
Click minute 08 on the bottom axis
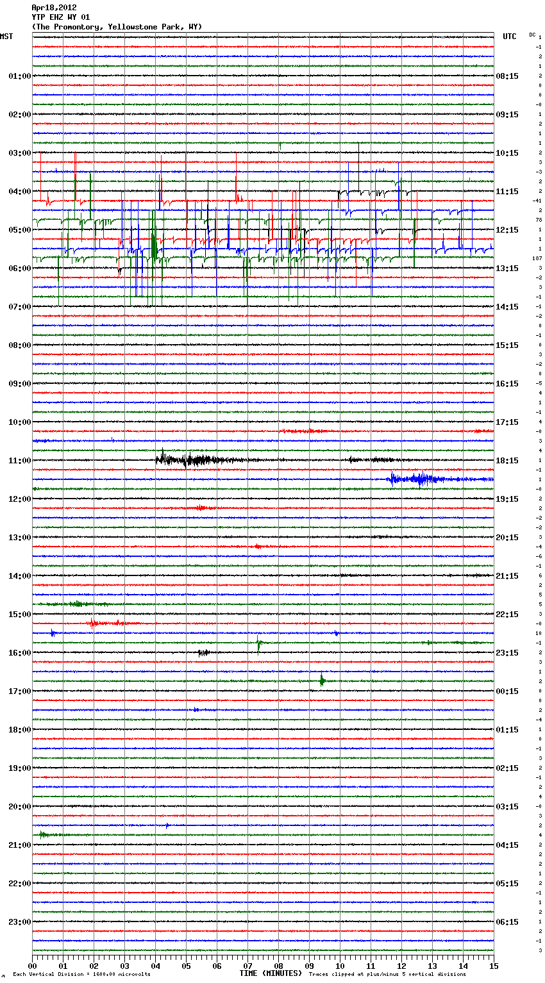pyautogui.click(x=279, y=966)
